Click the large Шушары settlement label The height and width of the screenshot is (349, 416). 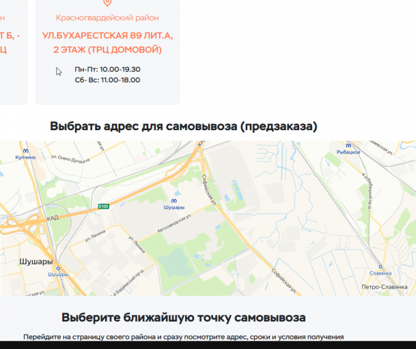coord(36,262)
